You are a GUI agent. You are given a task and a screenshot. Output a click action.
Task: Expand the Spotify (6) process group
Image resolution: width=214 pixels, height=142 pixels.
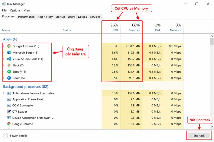pos(4,71)
